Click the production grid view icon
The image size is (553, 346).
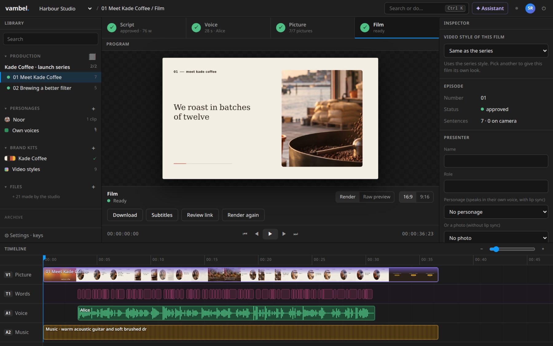[x=92, y=57]
